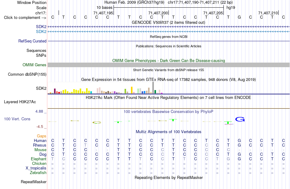The height and width of the screenshot is (189, 290).
Task: Click the 71,407,210 coordinate label
Action: 268,13
